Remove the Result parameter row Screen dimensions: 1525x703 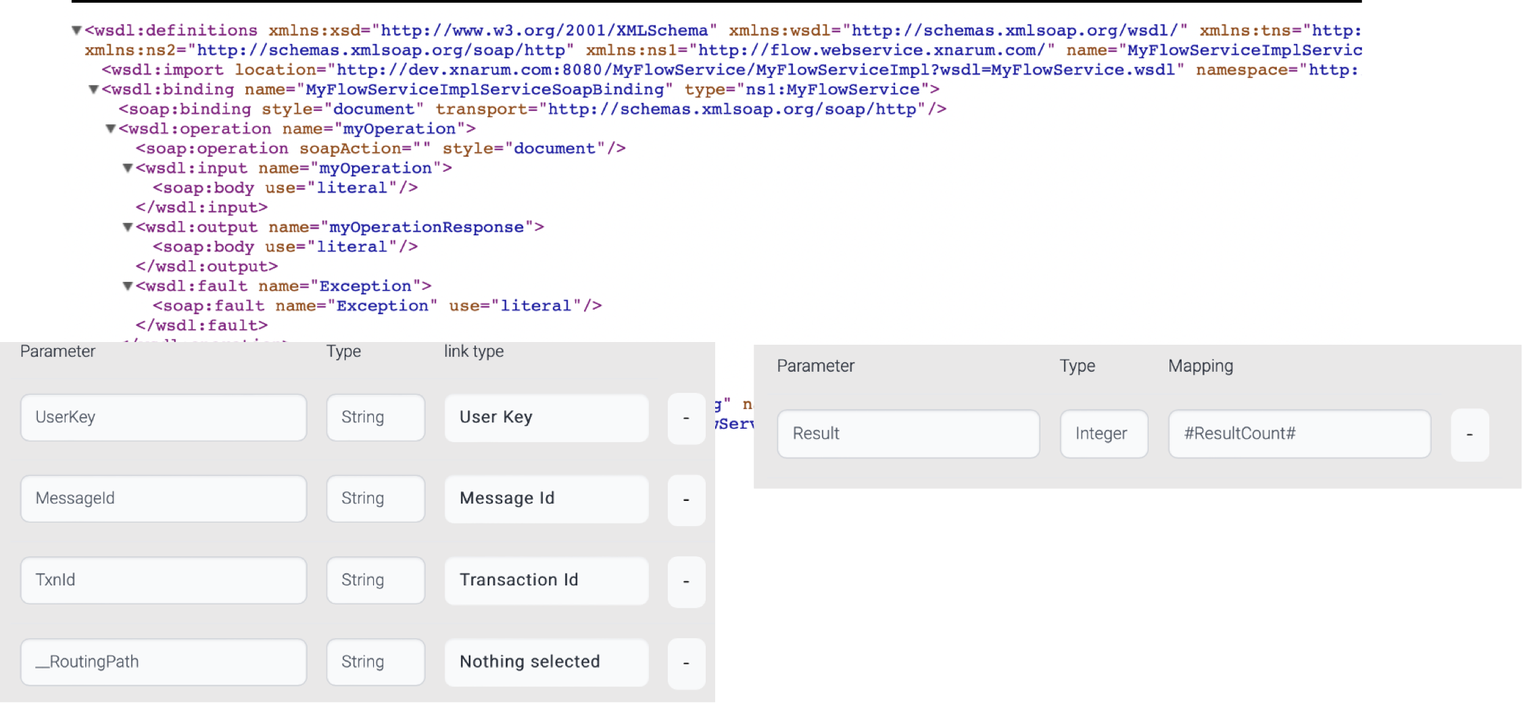coord(1470,435)
